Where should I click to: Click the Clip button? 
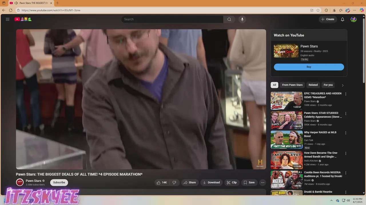[x=232, y=183]
